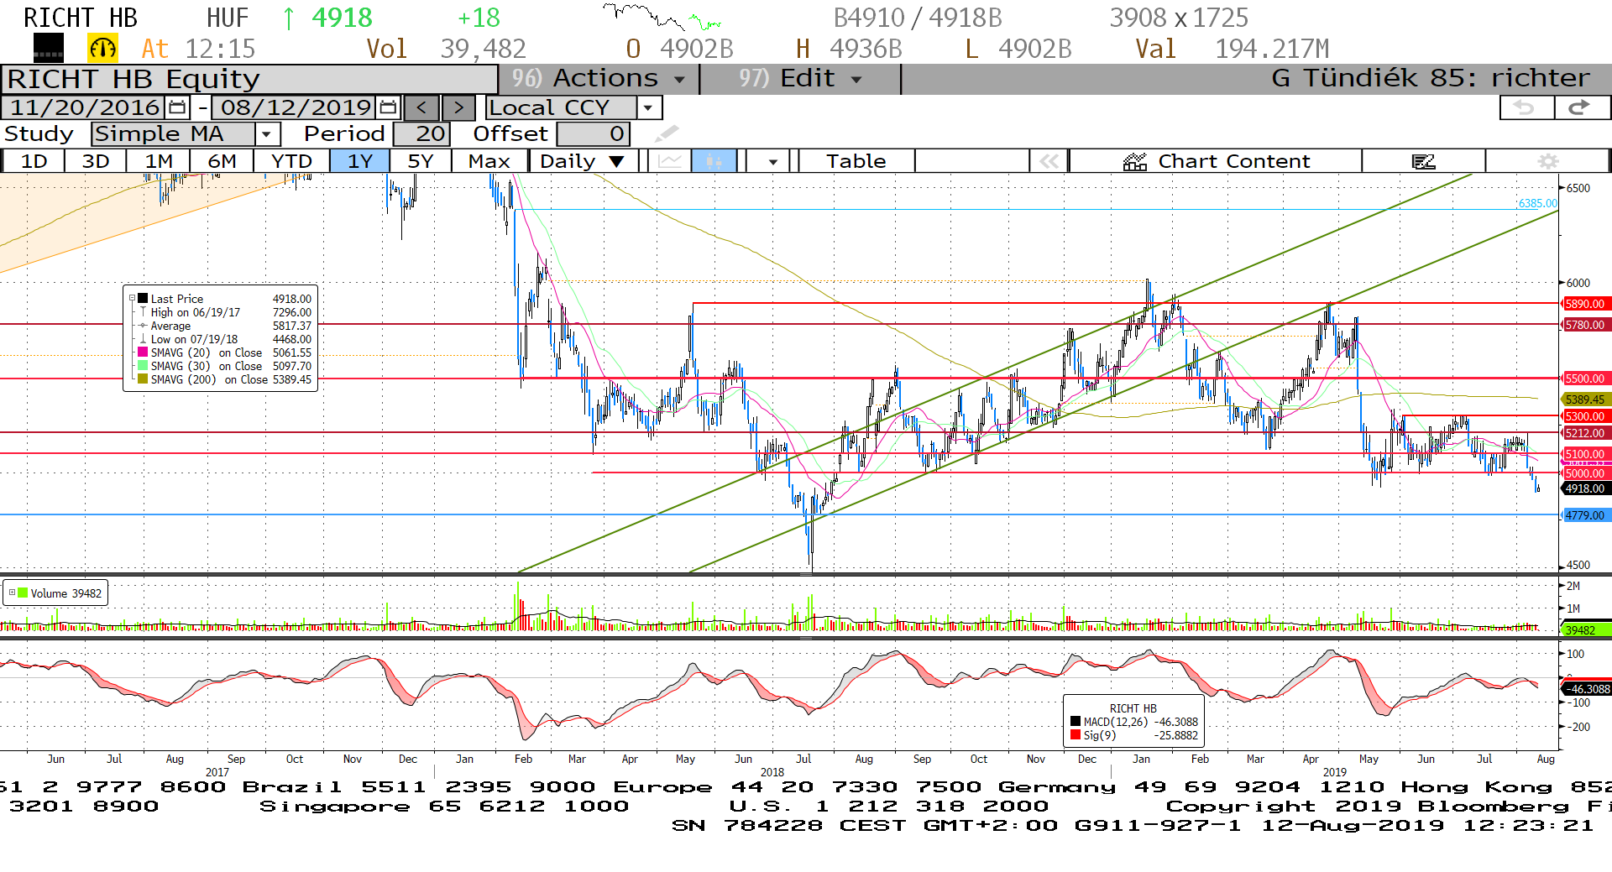This screenshot has width=1612, height=872.
Task: Select the 5Y time range
Action: (x=420, y=161)
